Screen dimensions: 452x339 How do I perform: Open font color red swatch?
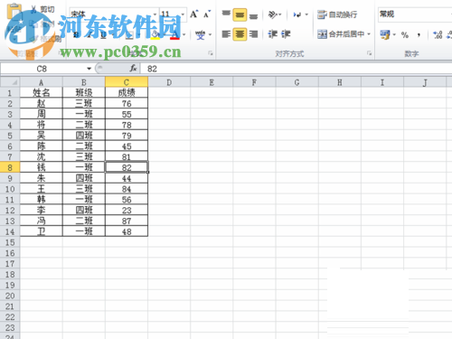174,35
